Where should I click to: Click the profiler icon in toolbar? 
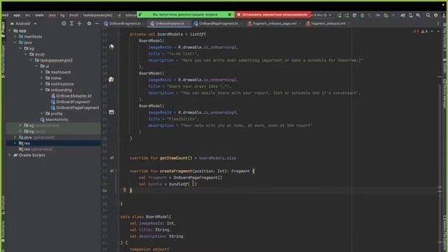point(378,15)
